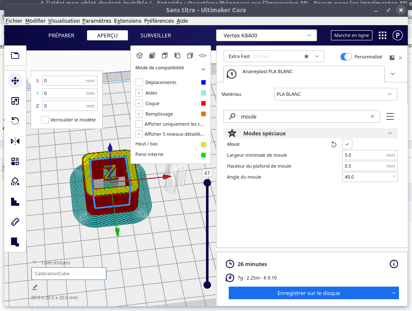Switch to the SURVEILLER stage
Viewport: 412px width, 311px height.
click(x=156, y=35)
